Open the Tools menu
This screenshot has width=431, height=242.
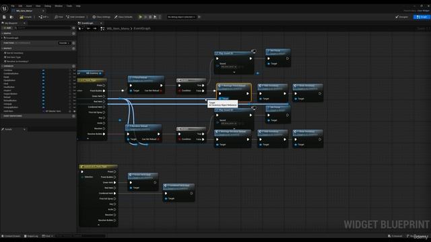click(x=69, y=6)
